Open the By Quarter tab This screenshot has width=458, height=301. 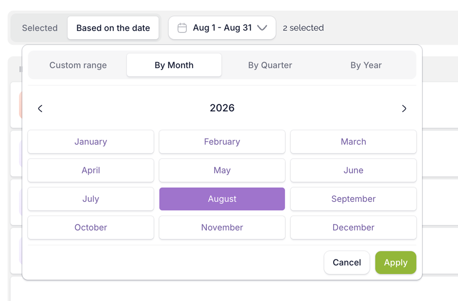click(270, 65)
